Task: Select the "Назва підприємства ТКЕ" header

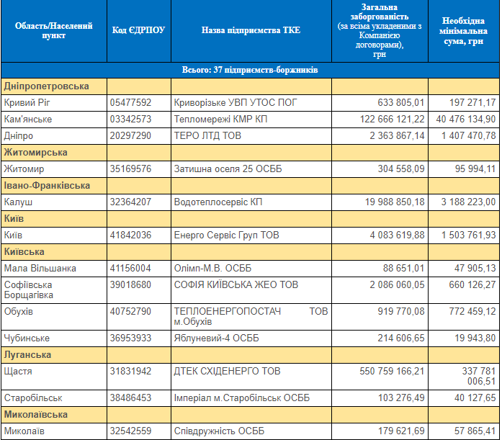Action: click(251, 30)
